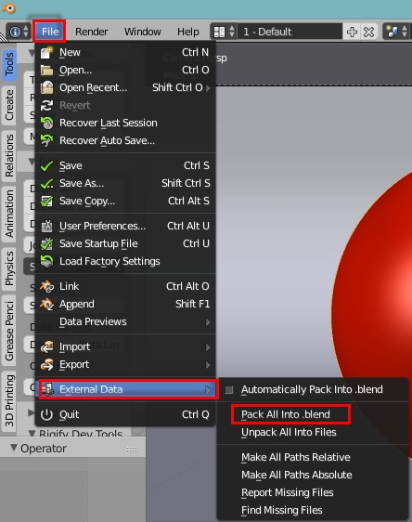Switch to the Physics tab
The image size is (412, 522).
tap(9, 268)
